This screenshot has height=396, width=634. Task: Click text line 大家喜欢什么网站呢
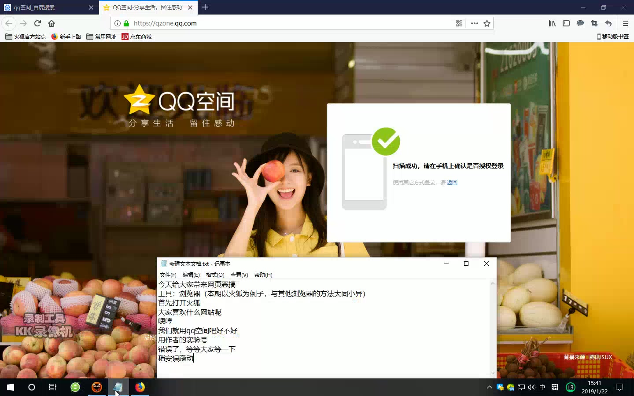[x=190, y=312]
